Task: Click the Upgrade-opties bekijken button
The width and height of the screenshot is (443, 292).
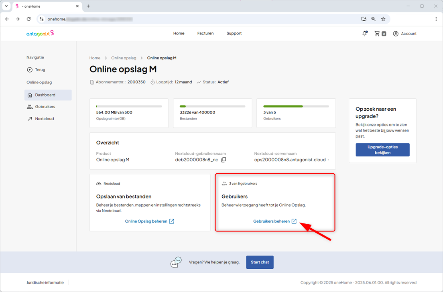Action: point(382,150)
